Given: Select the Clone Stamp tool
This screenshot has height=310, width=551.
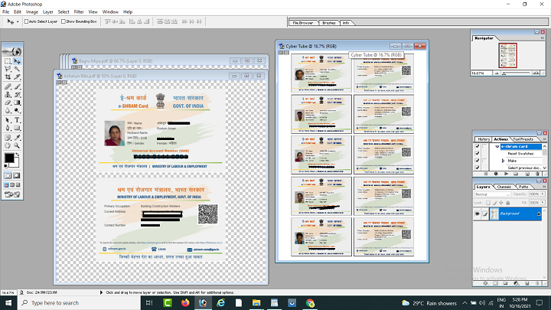Looking at the screenshot, I should point(8,95).
